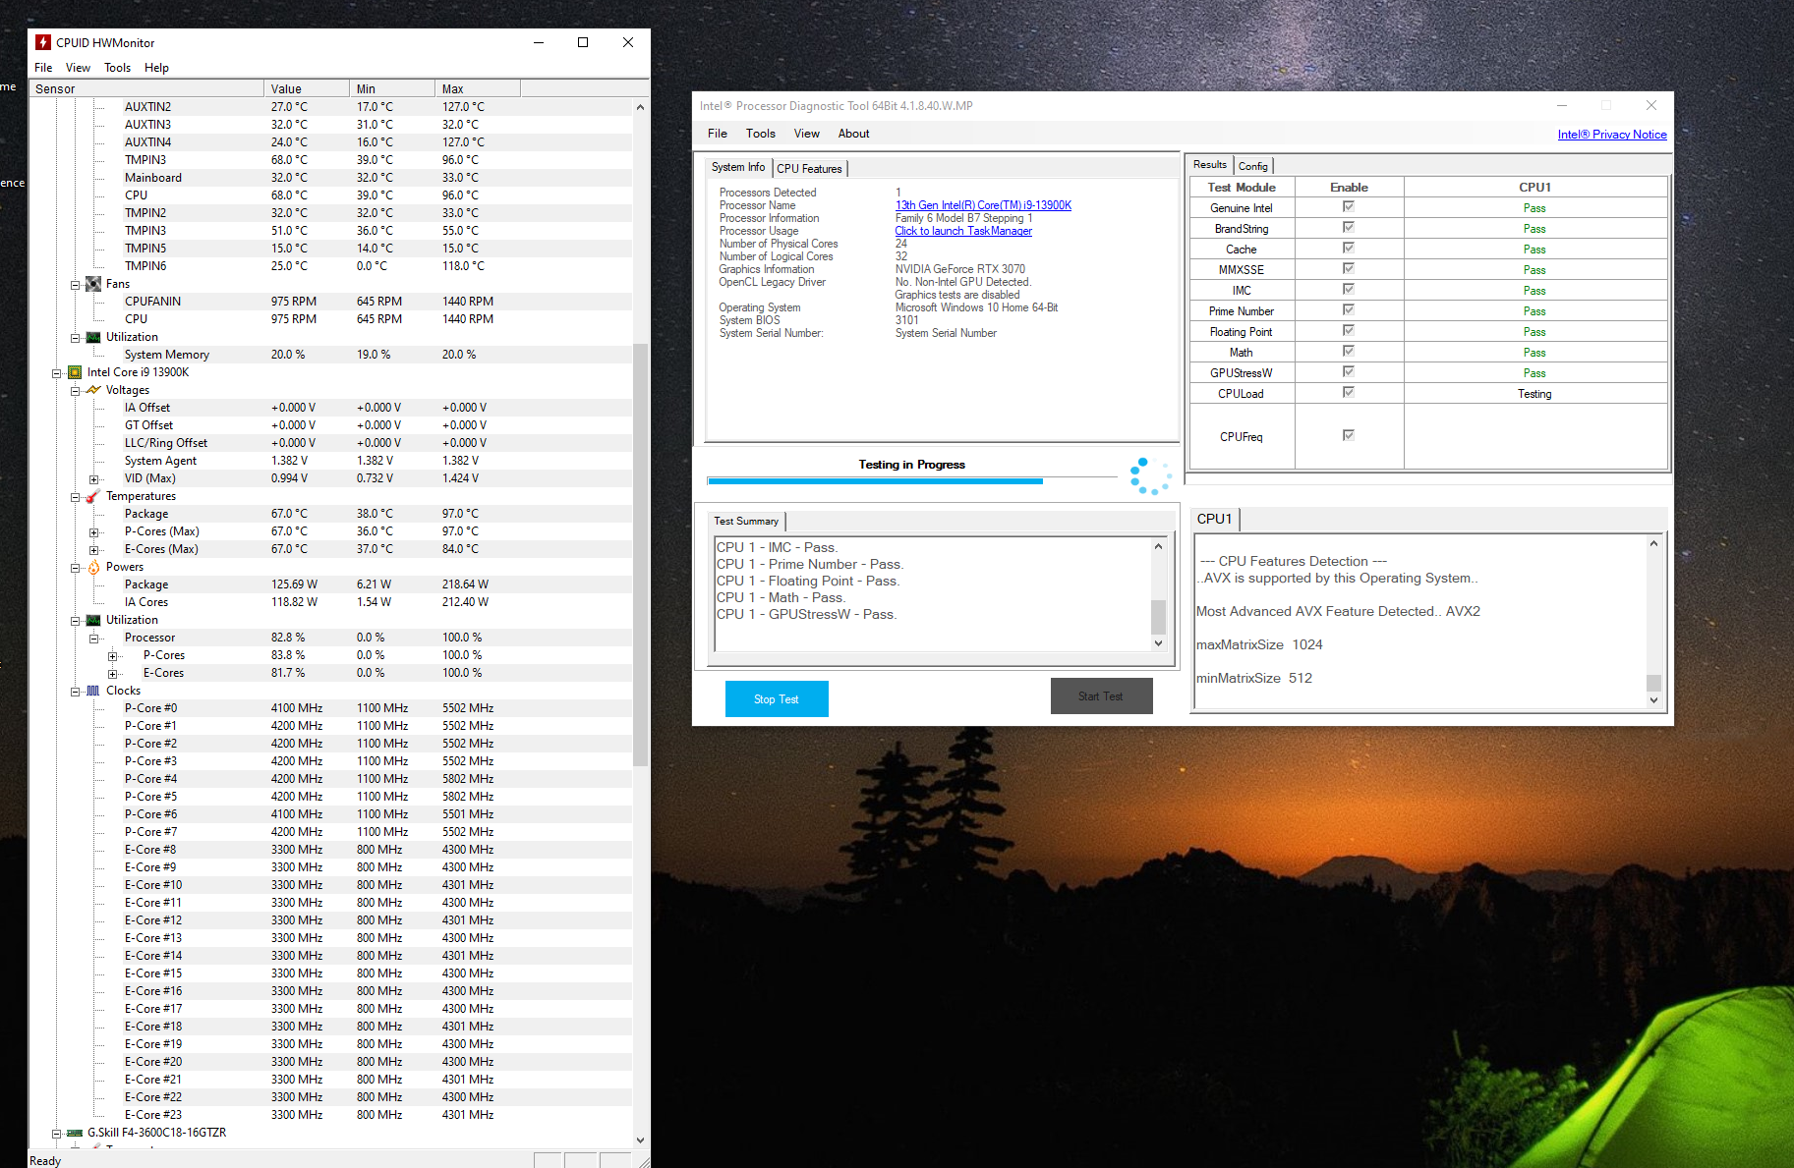The image size is (1794, 1168).
Task: Click the HWMonitor vertical scrollbar thumb
Action: [640, 554]
